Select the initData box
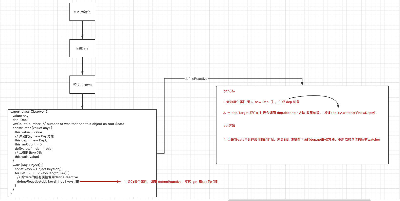 (82, 48)
